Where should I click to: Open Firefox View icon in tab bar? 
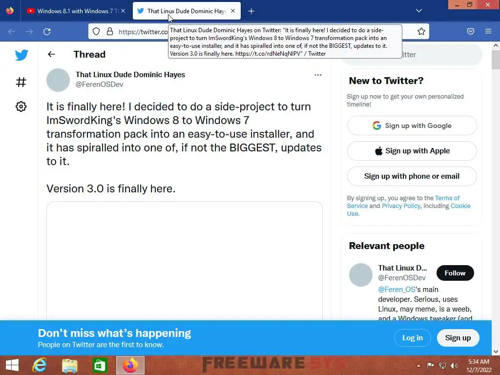[x=10, y=11]
